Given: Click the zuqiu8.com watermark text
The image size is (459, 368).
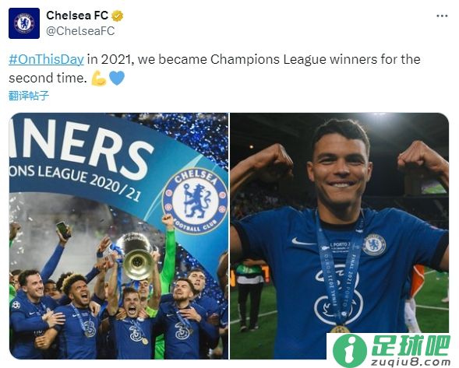Looking at the screenshot, I should (x=411, y=362).
